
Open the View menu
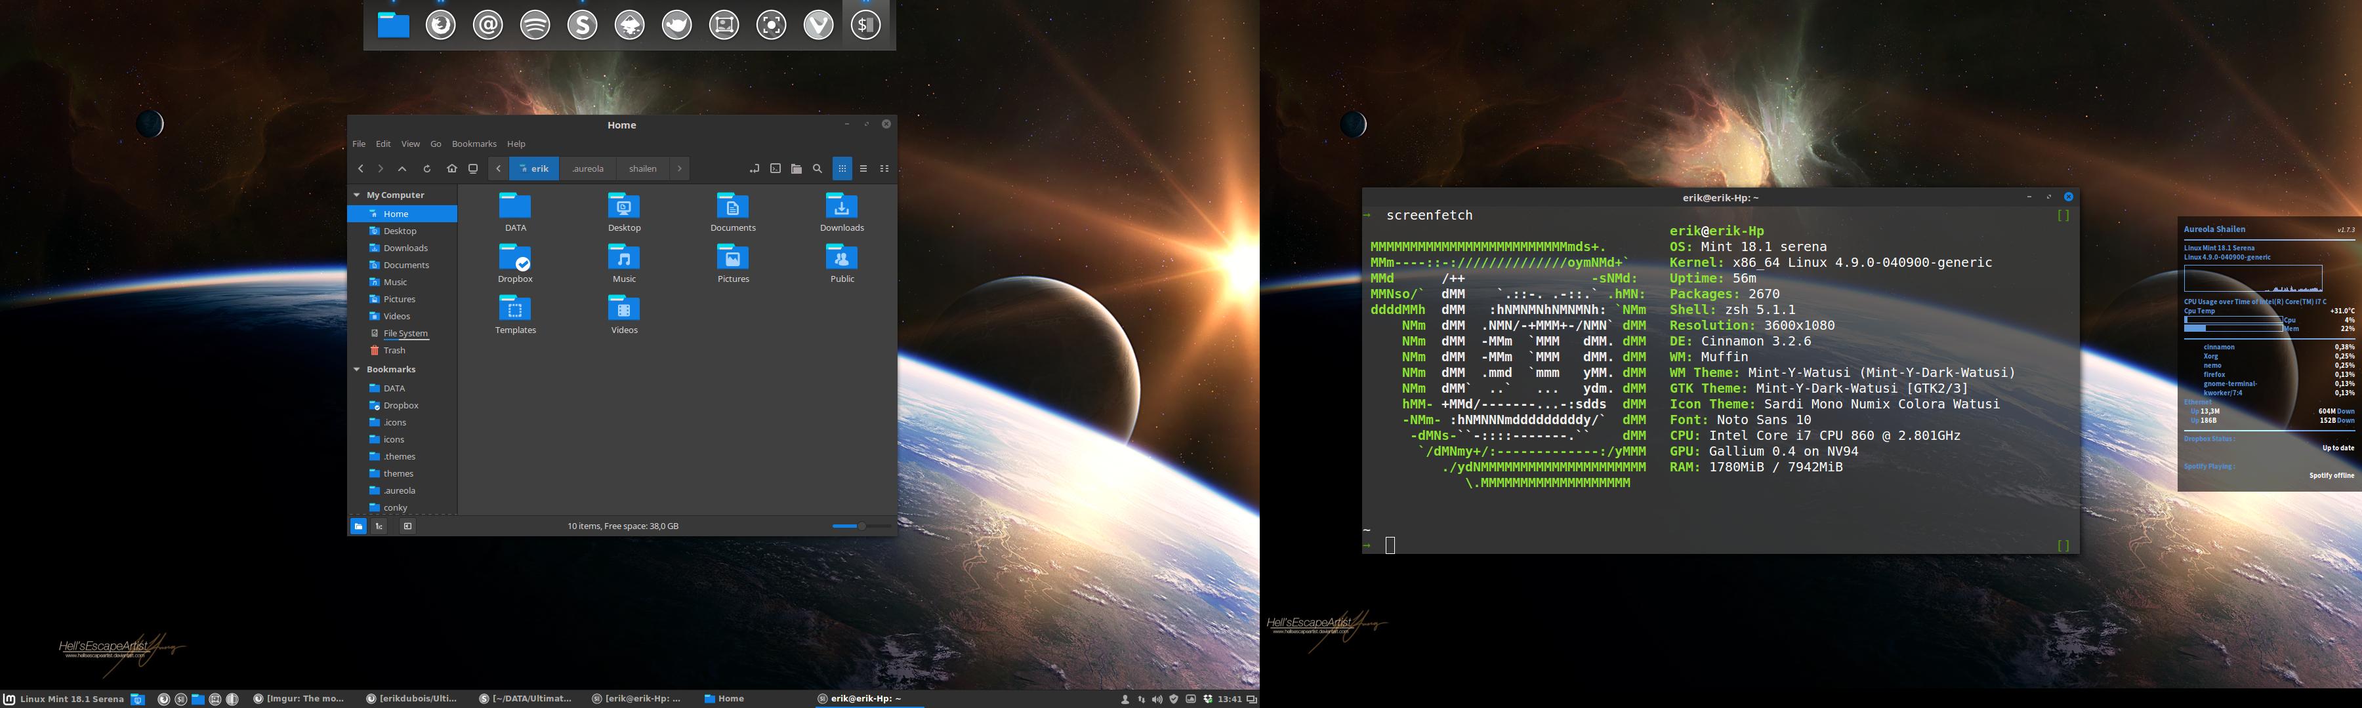[x=410, y=144]
